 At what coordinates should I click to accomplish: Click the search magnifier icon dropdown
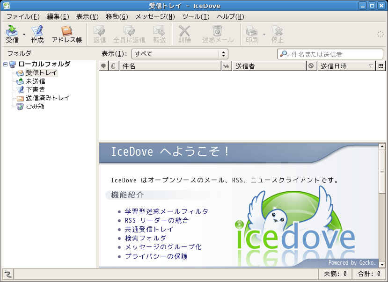(284, 54)
